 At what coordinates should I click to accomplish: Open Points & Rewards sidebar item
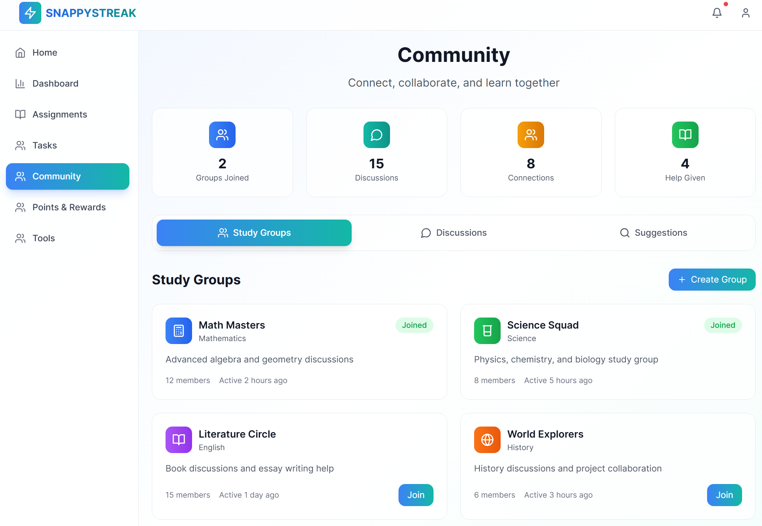tap(69, 207)
